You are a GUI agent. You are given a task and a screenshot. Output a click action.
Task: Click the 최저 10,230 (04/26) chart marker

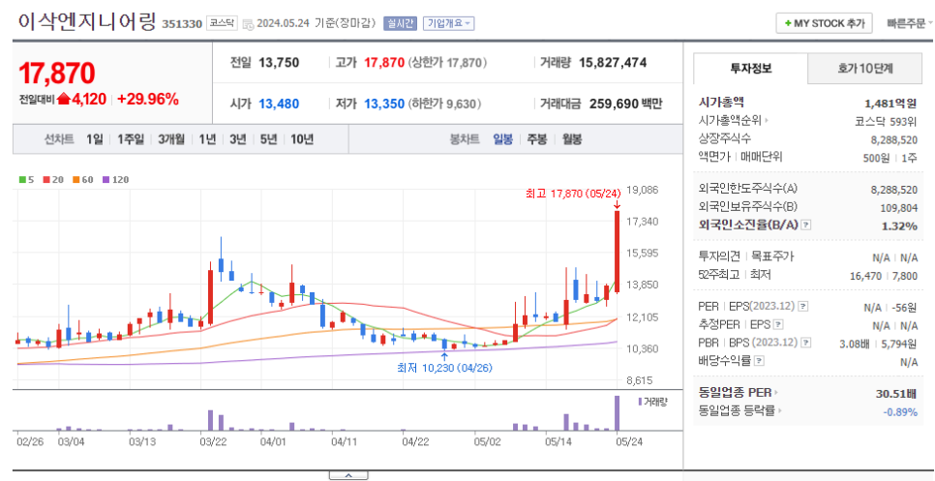[x=445, y=368]
